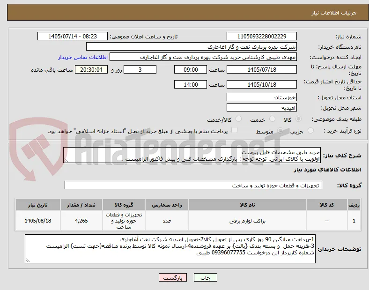Click the تعداد / مقدار column header
This screenshot has height=290, width=369.
point(81,205)
